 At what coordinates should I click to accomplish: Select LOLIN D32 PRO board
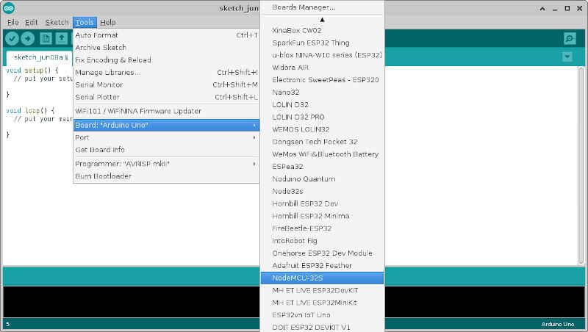point(322,117)
